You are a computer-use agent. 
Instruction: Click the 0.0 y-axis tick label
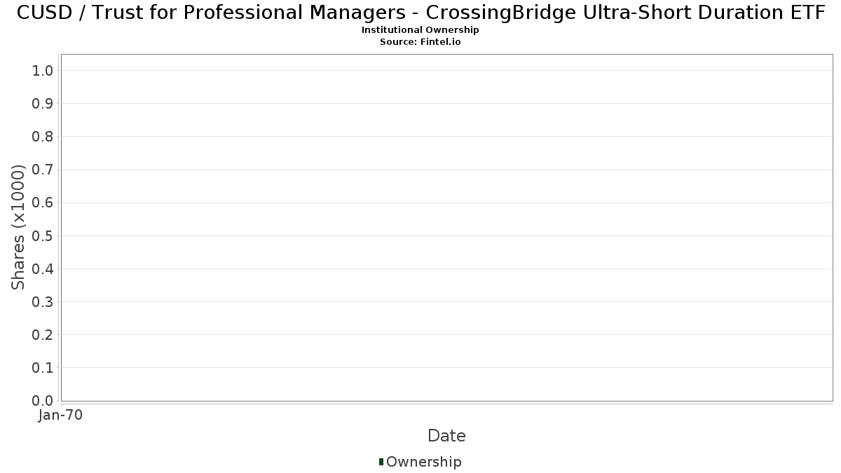43,401
